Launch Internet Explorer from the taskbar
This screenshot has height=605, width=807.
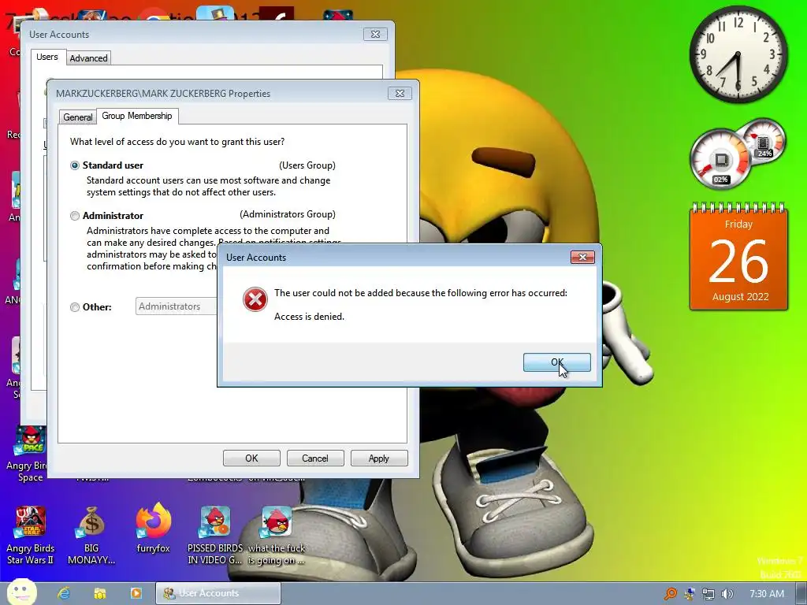(64, 593)
